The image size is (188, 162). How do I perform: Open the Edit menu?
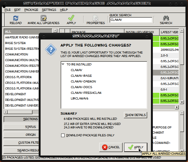coord(17,10)
